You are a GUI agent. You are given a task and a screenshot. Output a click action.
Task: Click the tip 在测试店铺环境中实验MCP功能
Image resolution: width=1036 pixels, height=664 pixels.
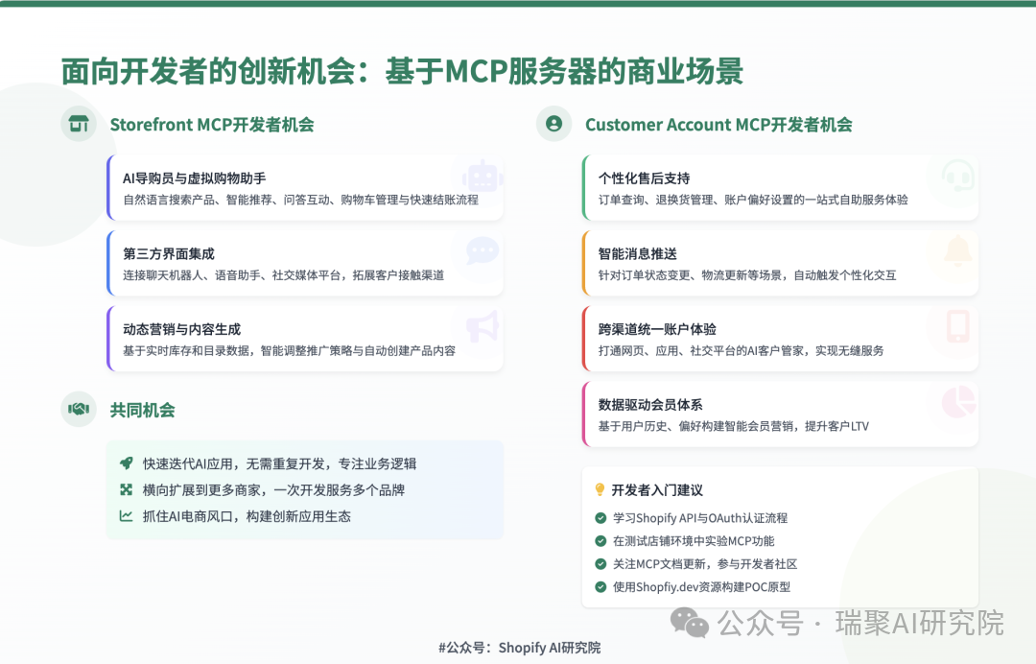coord(694,541)
